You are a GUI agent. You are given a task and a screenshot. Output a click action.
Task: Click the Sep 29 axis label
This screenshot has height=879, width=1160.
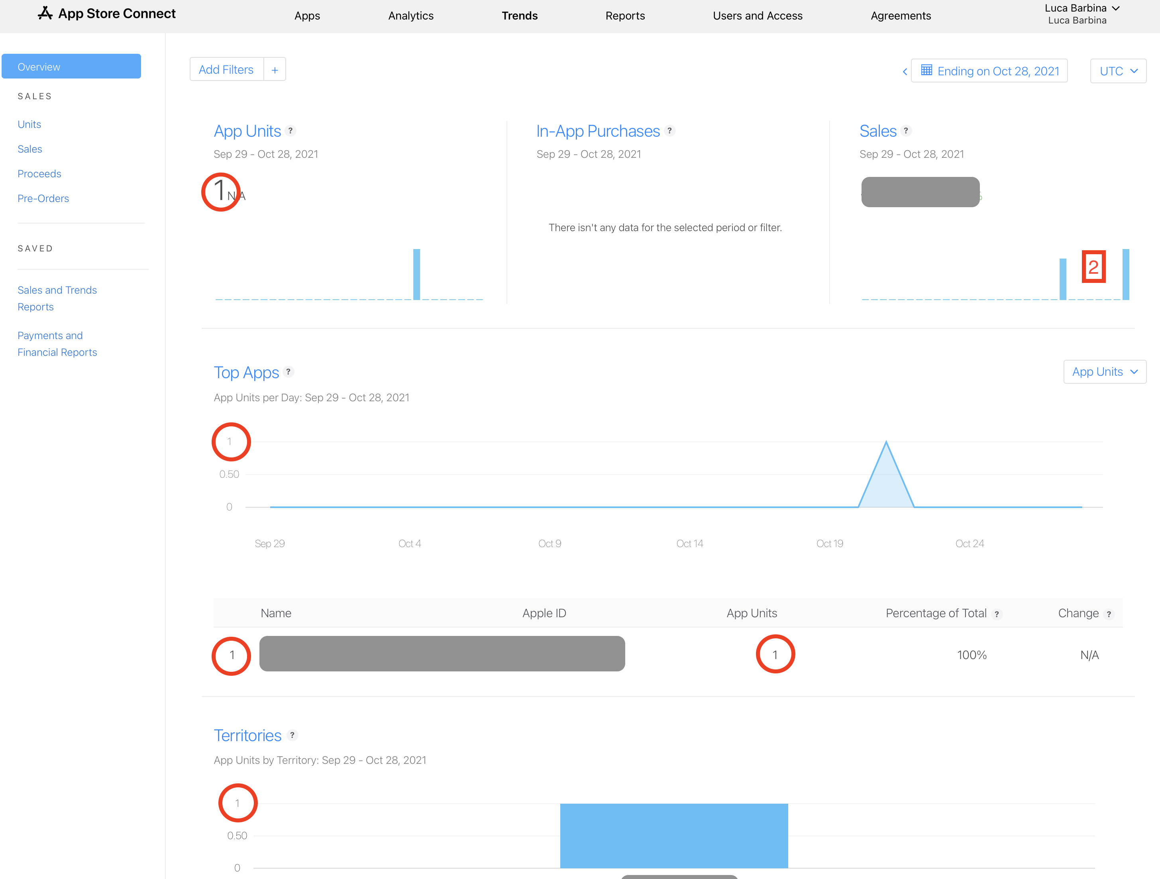[x=269, y=544]
